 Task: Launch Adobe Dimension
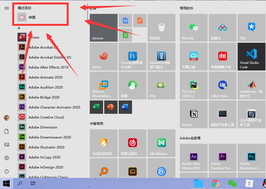(51, 127)
